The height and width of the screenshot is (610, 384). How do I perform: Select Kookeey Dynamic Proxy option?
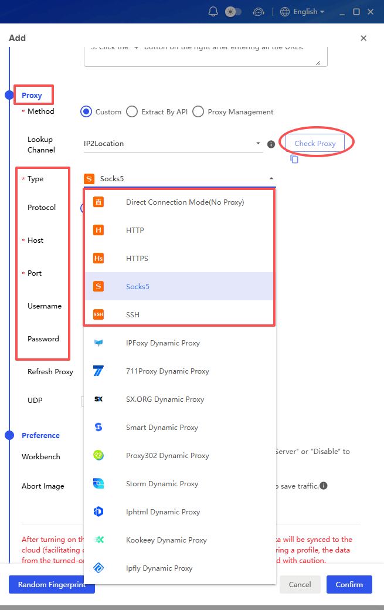(180, 540)
